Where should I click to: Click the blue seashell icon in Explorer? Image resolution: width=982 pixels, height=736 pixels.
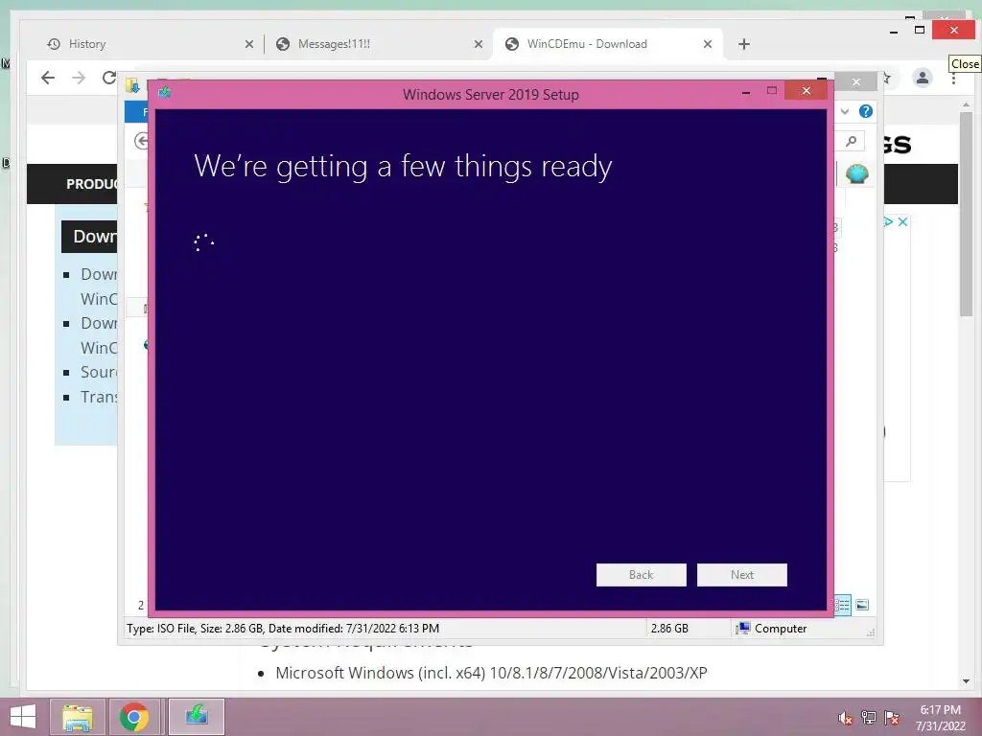(856, 173)
